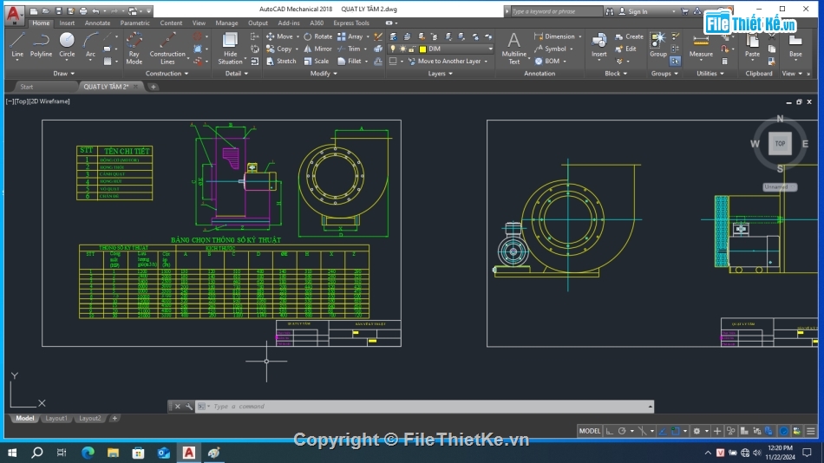This screenshot has height=463, width=824.
Task: Add a new drawing tab with plus
Action: click(x=154, y=87)
